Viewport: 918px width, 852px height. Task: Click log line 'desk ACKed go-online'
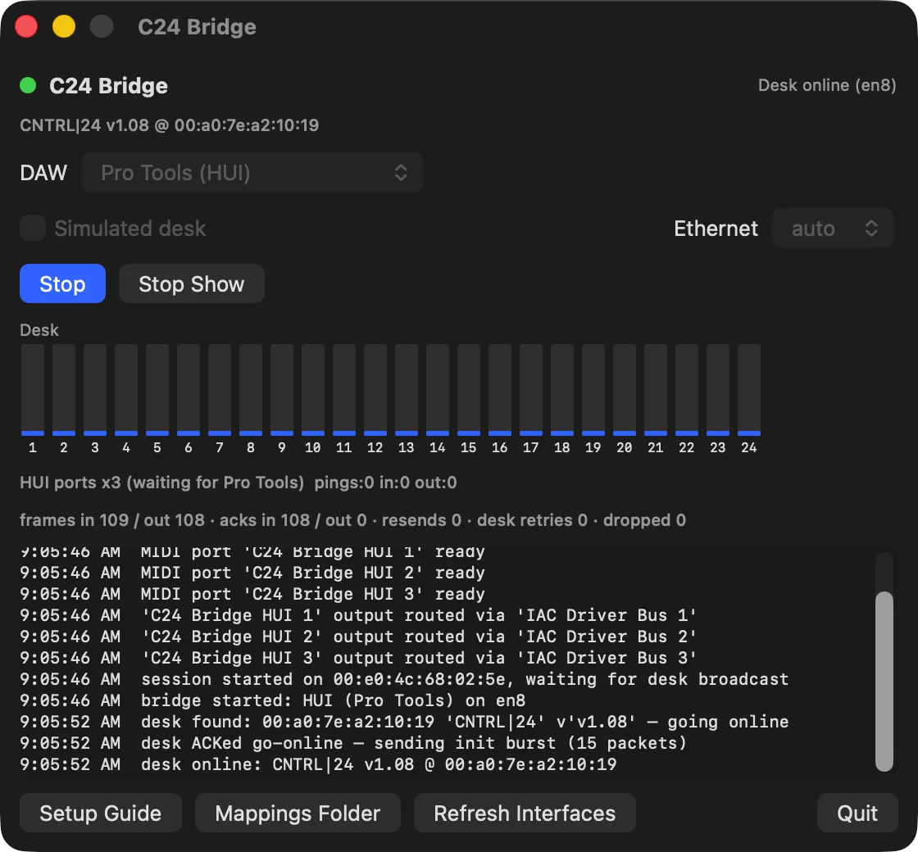[353, 743]
